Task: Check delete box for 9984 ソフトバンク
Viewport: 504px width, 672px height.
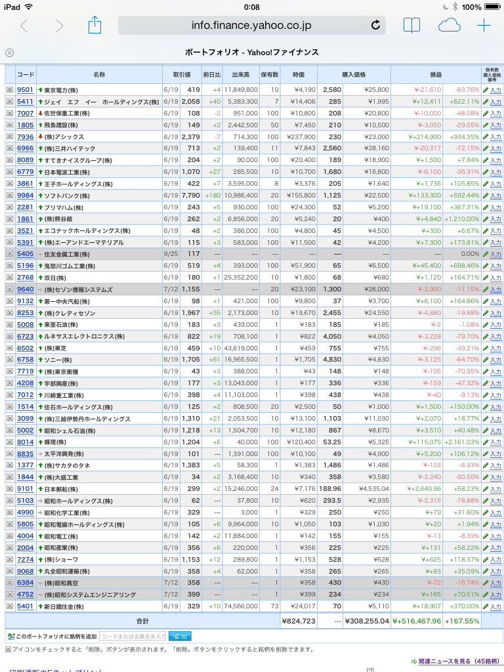Action: coord(9,196)
